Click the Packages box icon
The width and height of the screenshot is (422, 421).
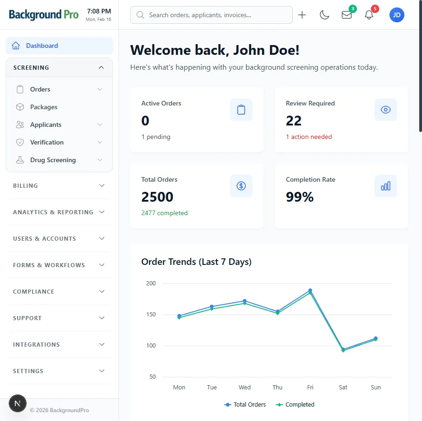point(20,106)
